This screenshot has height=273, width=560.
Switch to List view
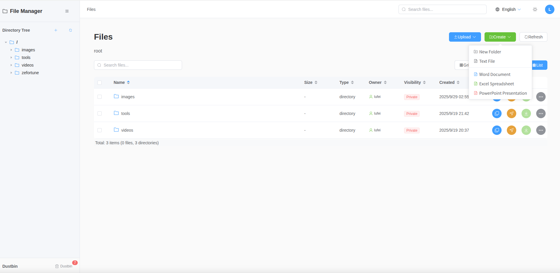[x=539, y=65]
